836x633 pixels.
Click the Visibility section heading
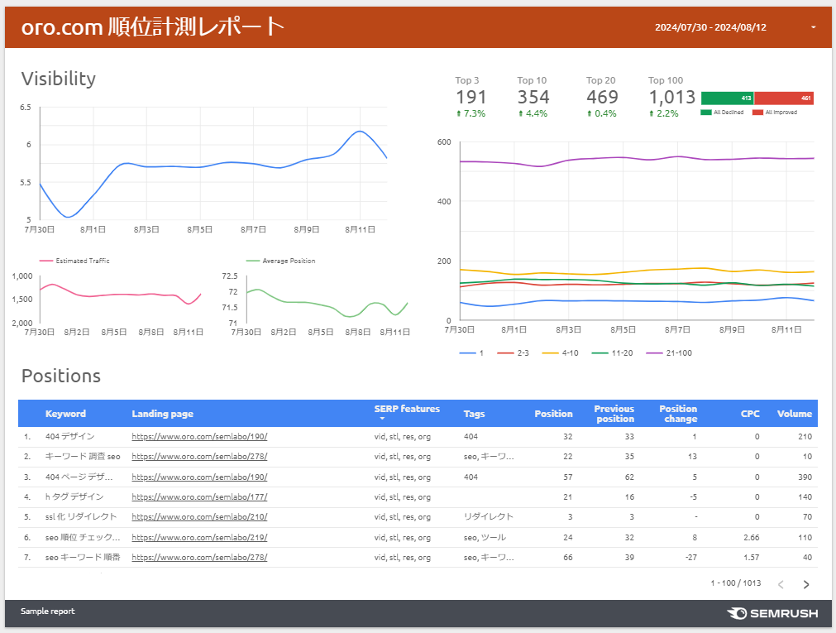[59, 79]
